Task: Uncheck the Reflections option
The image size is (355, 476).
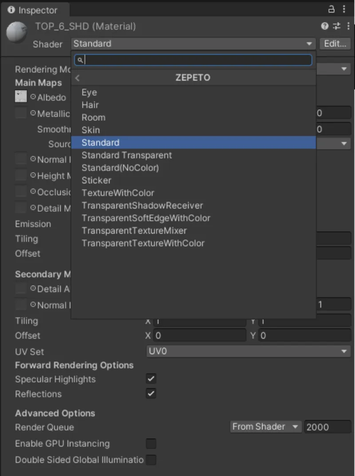Action: tap(151, 393)
